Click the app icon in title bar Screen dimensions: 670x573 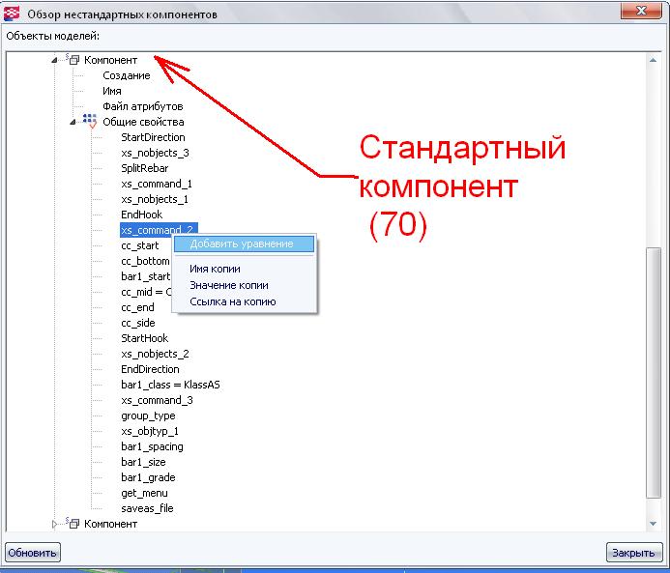(x=13, y=14)
